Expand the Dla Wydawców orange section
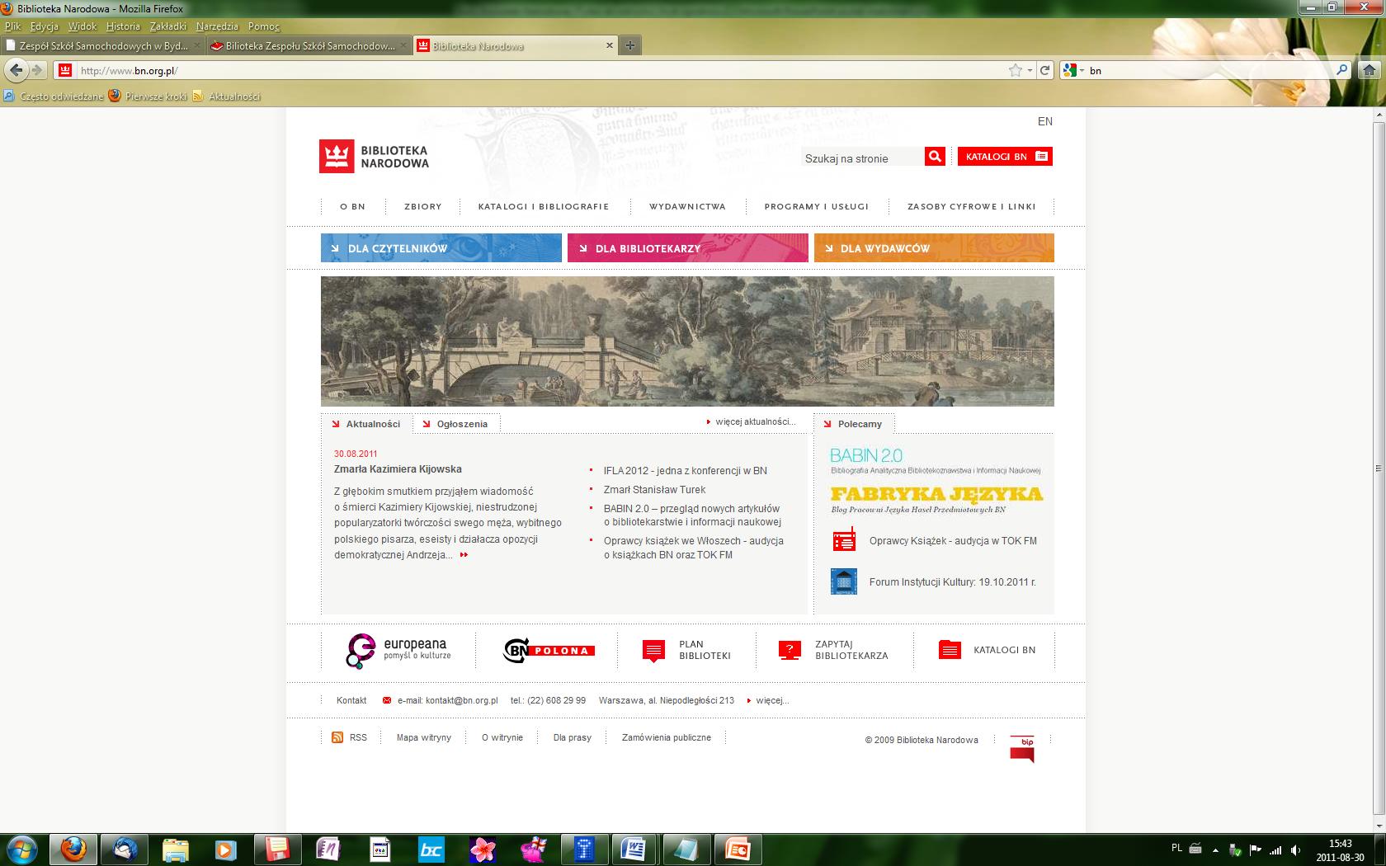This screenshot has height=866, width=1386. click(x=934, y=247)
